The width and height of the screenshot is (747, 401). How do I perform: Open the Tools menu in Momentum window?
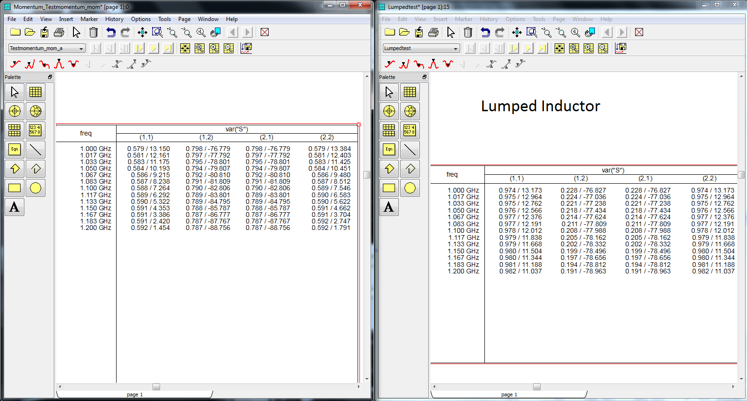[x=164, y=19]
